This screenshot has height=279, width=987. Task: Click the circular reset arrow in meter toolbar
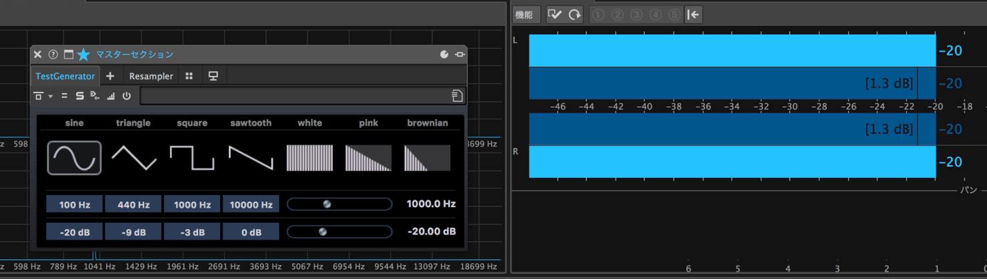(x=575, y=14)
